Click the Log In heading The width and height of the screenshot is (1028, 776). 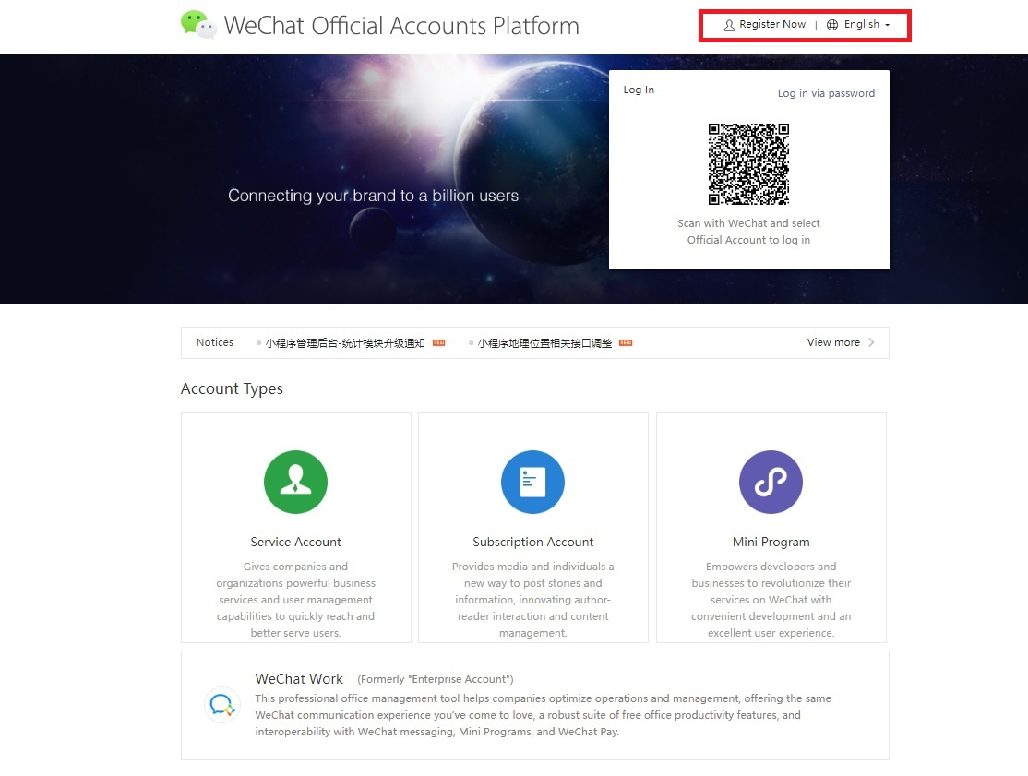point(639,90)
